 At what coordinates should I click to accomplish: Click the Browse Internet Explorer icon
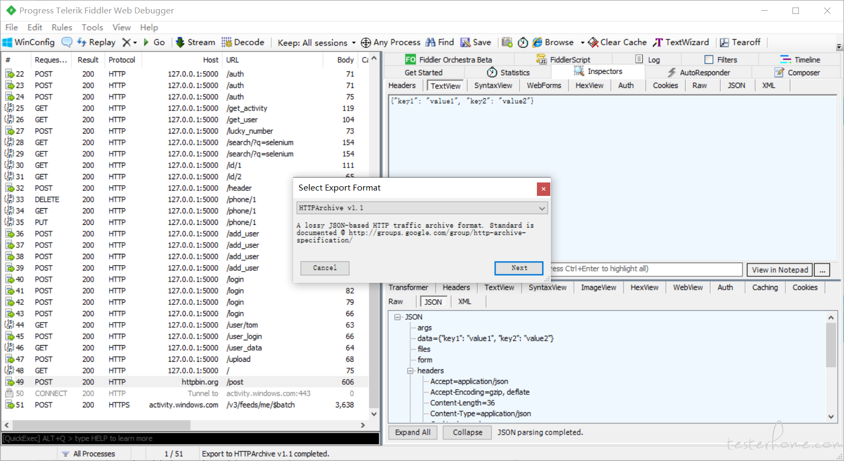pos(537,42)
